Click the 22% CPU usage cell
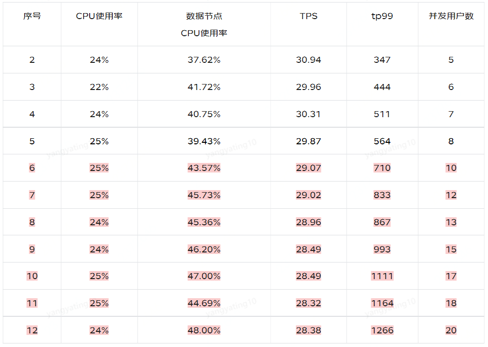Image resolution: width=488 pixels, height=347 pixels. click(99, 87)
